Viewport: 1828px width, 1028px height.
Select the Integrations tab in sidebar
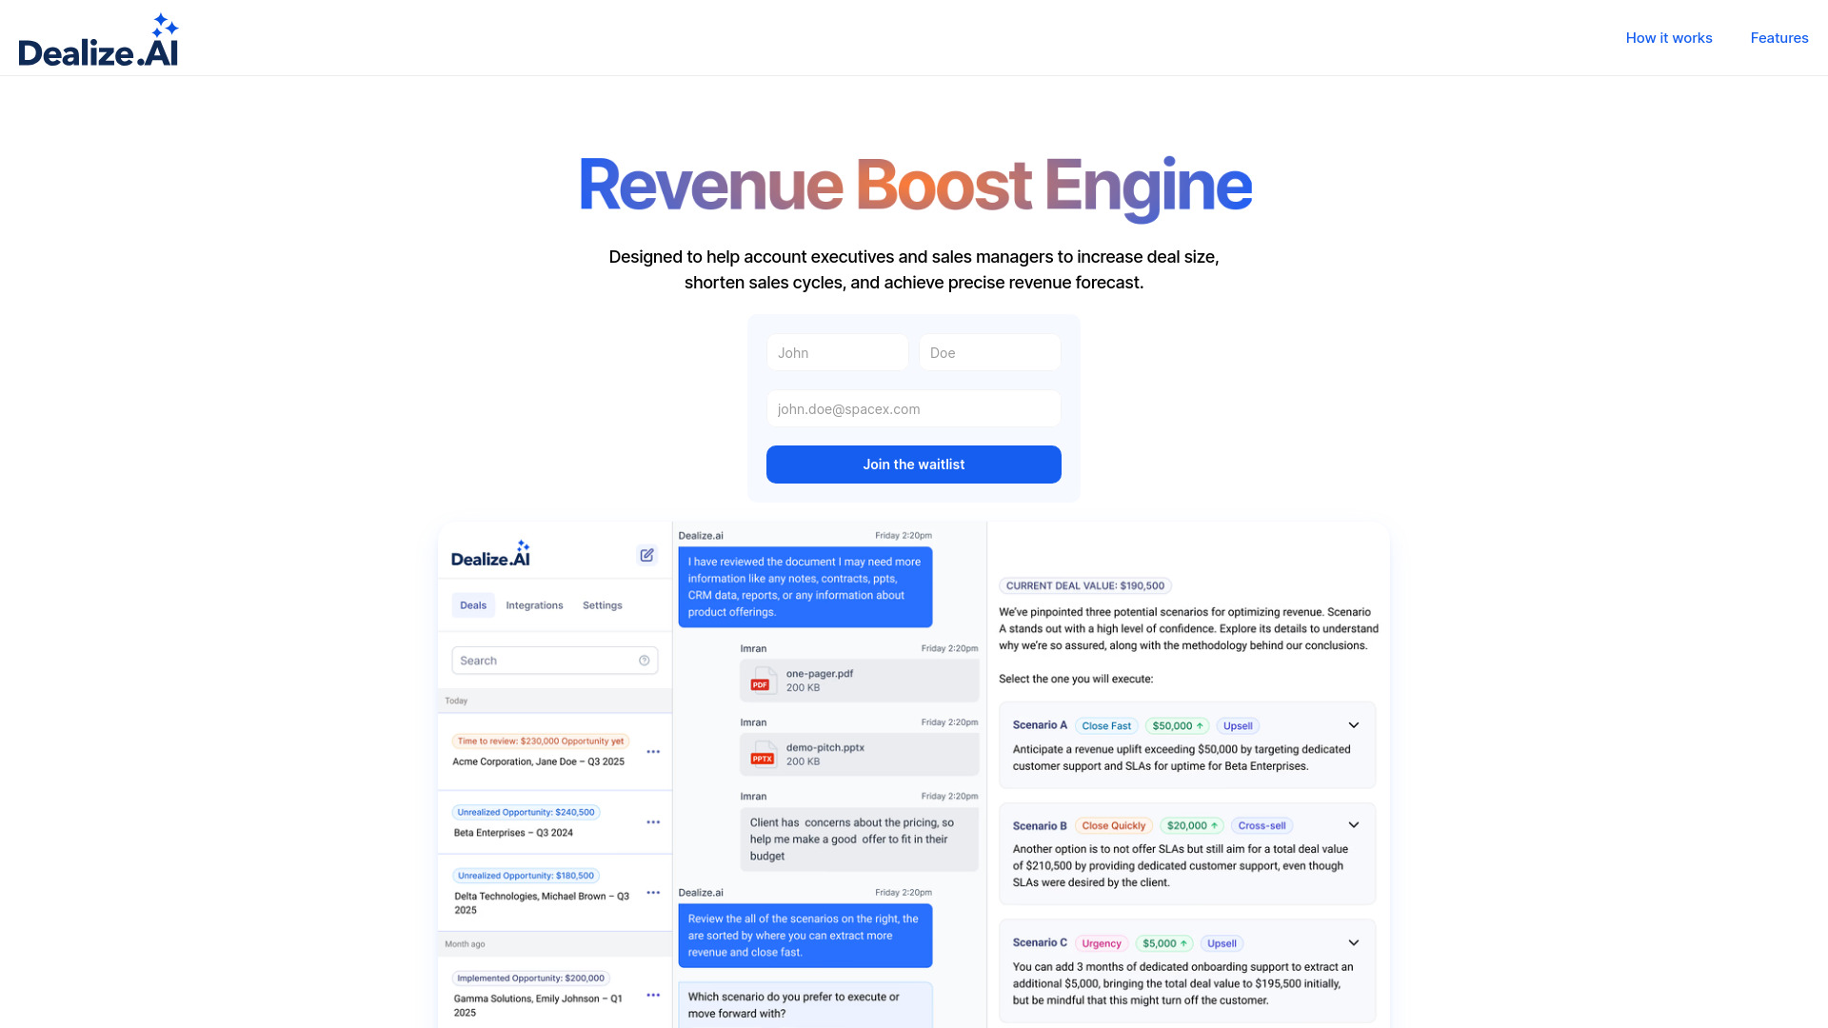[533, 605]
